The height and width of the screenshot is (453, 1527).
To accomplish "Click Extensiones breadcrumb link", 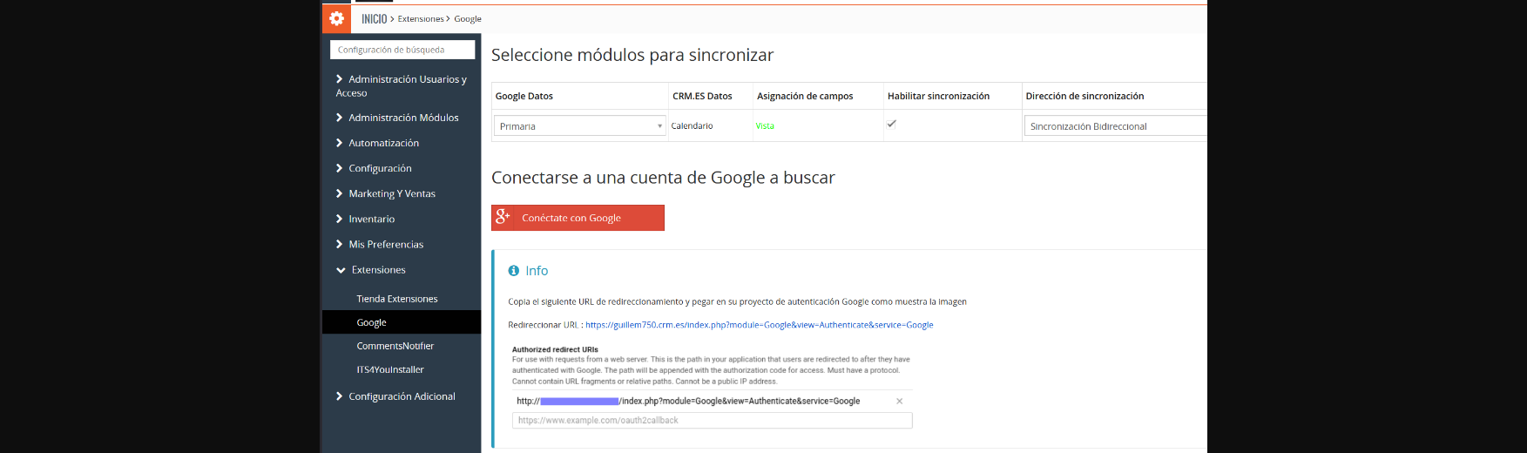I will (421, 19).
